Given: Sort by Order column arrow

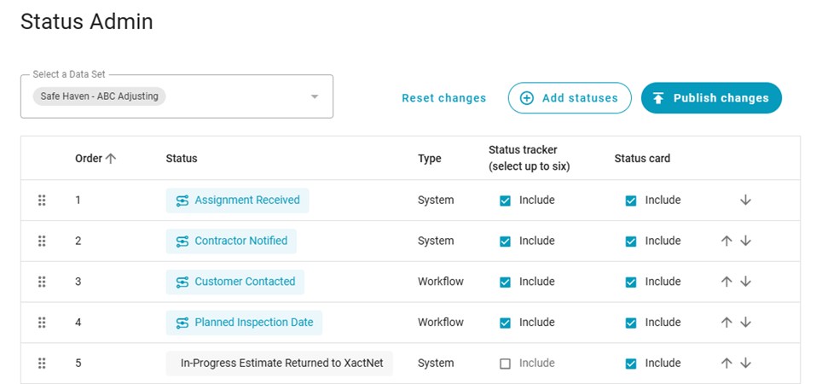Looking at the screenshot, I should [x=111, y=159].
